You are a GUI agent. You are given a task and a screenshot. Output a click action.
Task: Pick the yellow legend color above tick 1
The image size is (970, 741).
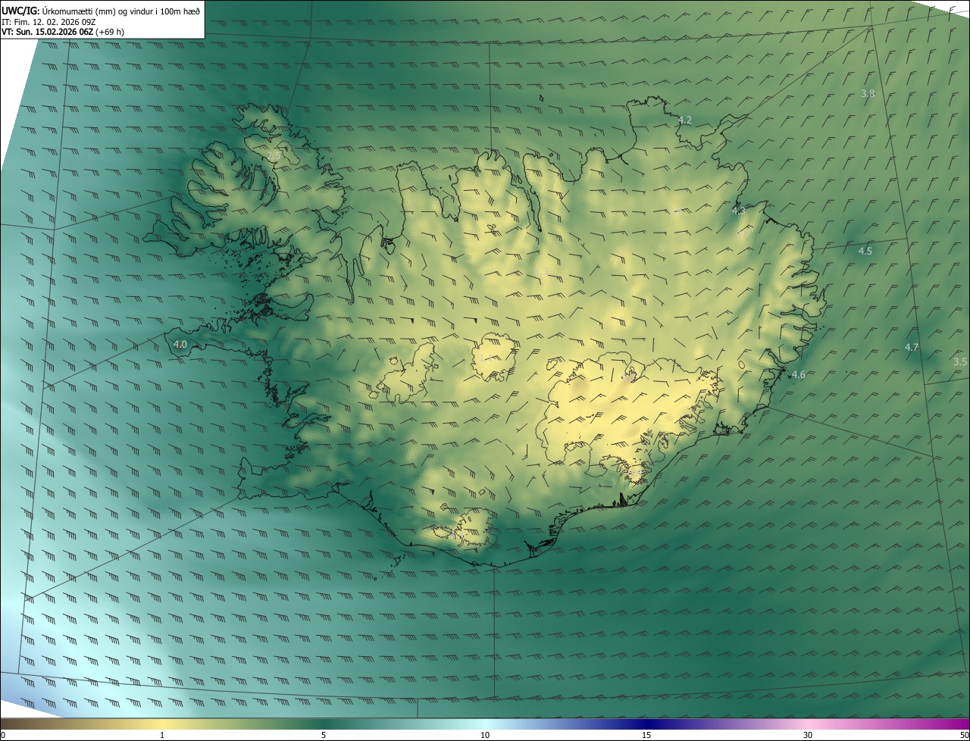coord(162,724)
